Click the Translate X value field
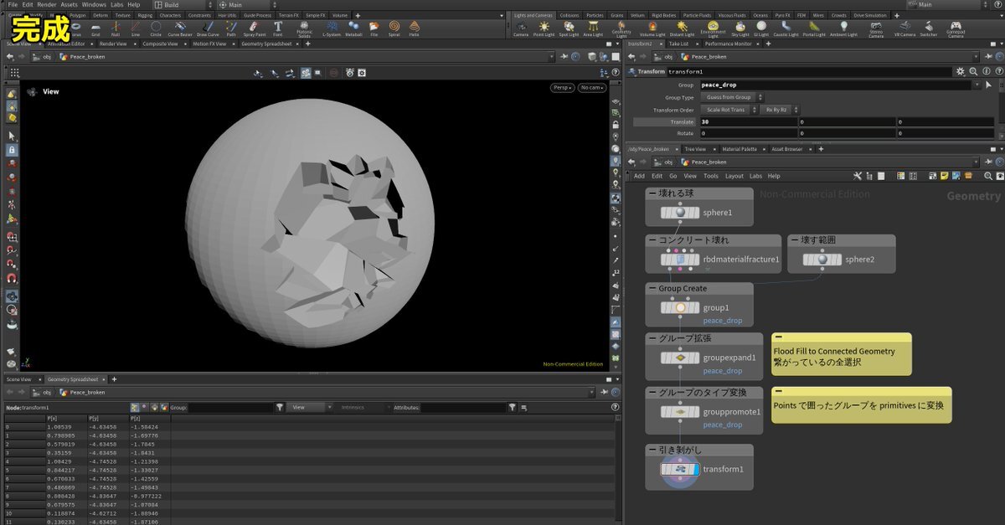 click(747, 122)
